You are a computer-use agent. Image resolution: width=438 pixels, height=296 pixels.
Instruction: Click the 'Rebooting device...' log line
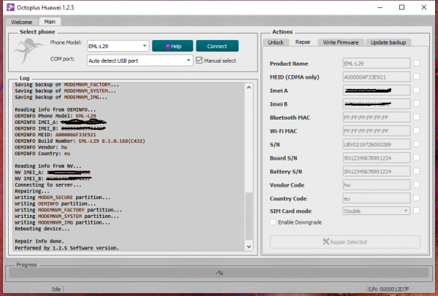coord(42,229)
